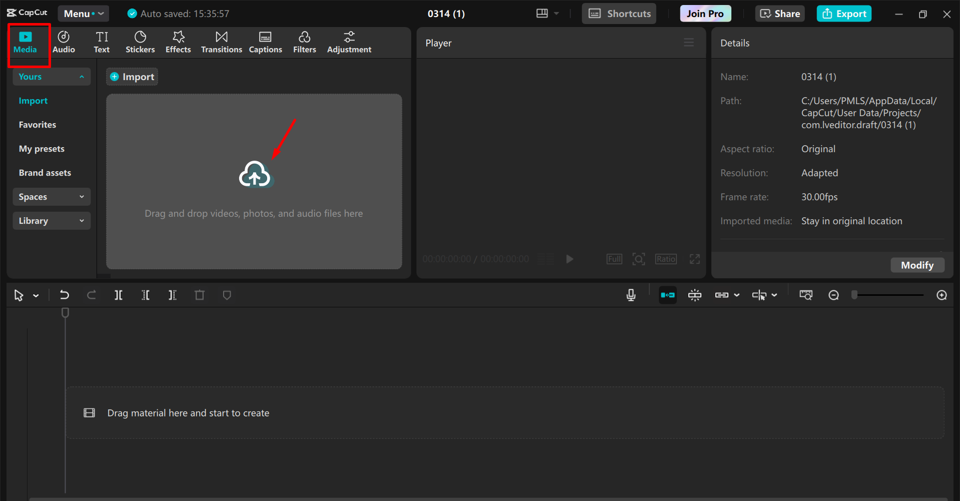Select the Split tool in the timeline toolbar

pos(119,295)
